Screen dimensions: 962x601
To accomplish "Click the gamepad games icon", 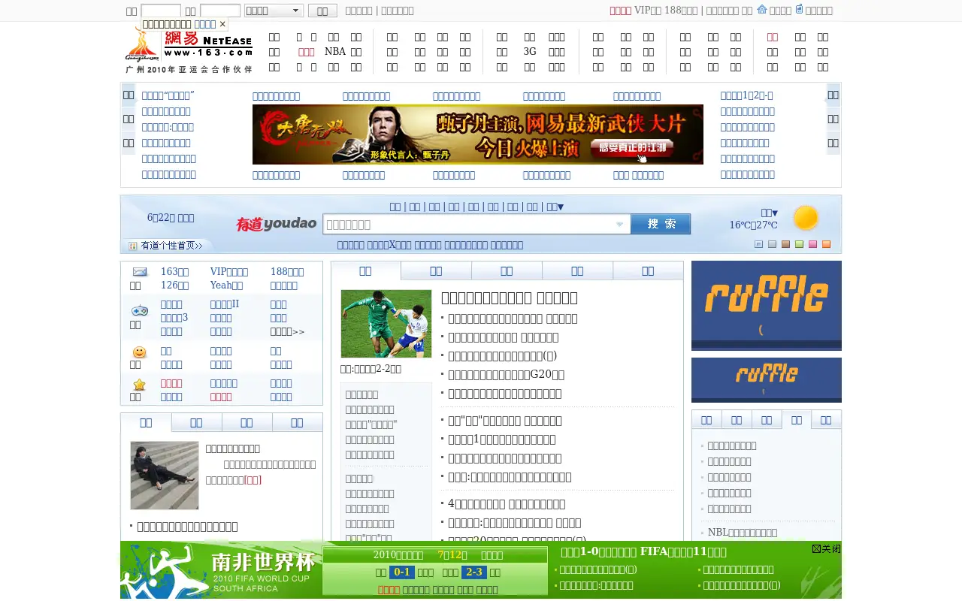I will click(140, 310).
